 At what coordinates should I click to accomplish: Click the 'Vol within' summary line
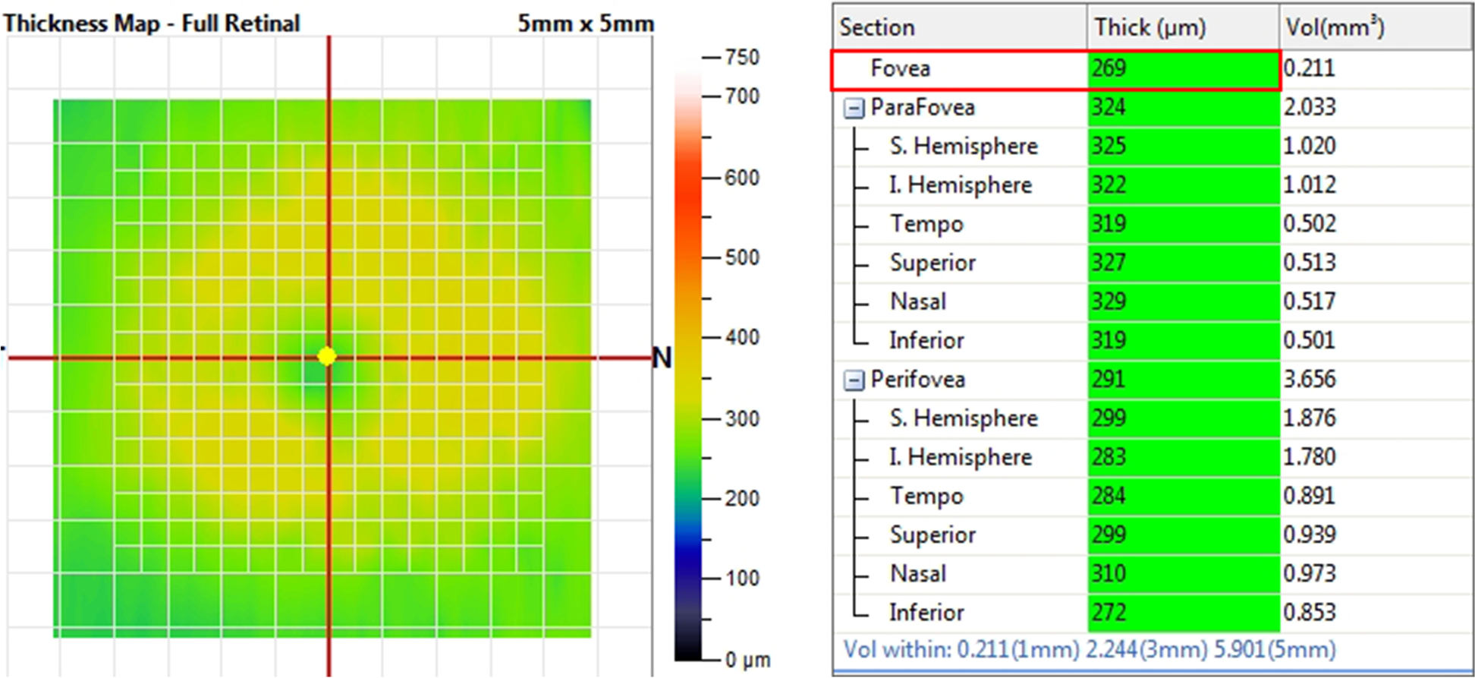pos(1090,650)
